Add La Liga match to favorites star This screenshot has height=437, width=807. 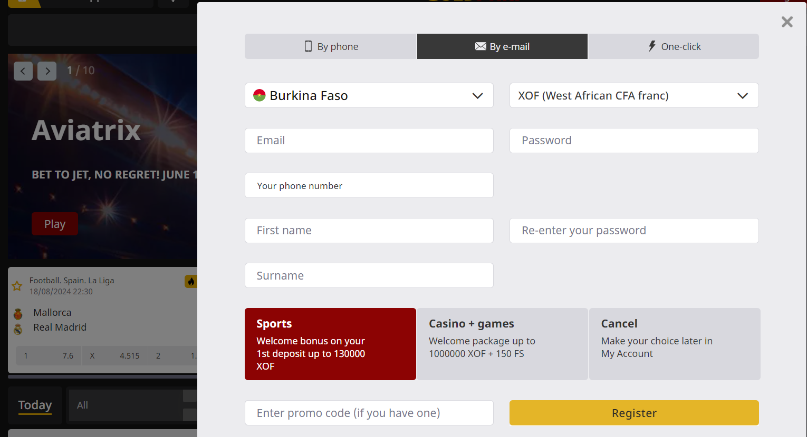[17, 286]
